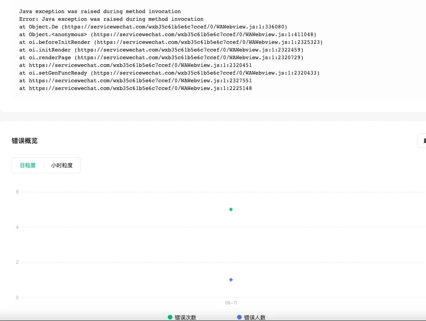Toggle the 错误次数 legend series
Viewport: 426px width, 321px height.
pos(182,317)
